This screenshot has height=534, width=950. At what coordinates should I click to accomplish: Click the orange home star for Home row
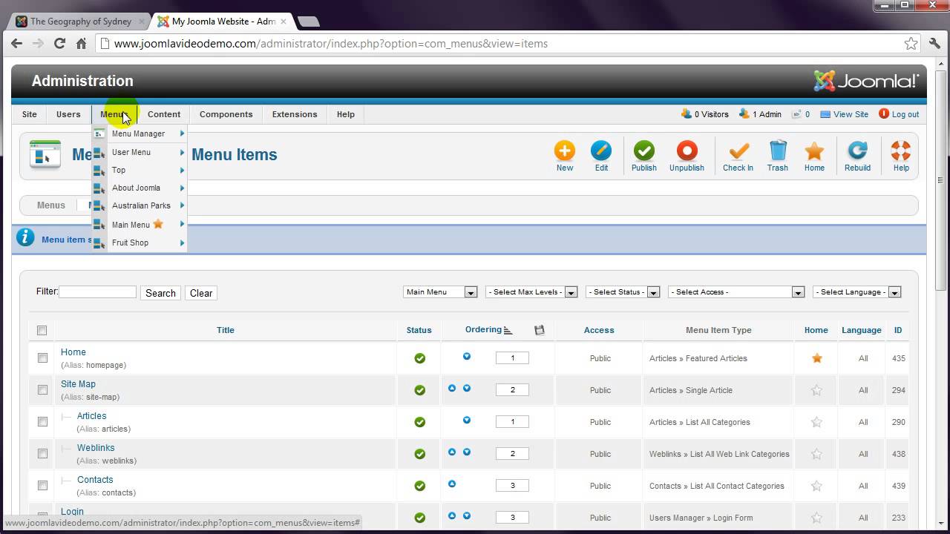tap(816, 358)
